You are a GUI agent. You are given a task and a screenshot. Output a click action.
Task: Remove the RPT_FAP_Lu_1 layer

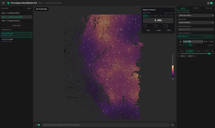(212, 37)
